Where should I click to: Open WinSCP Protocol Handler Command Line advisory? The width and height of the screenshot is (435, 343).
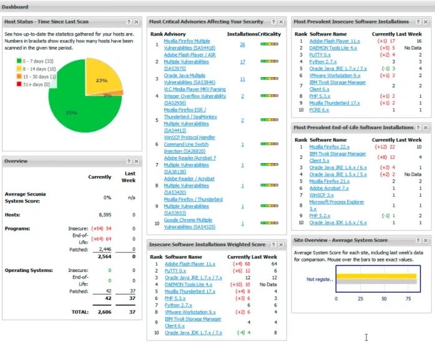point(189,144)
